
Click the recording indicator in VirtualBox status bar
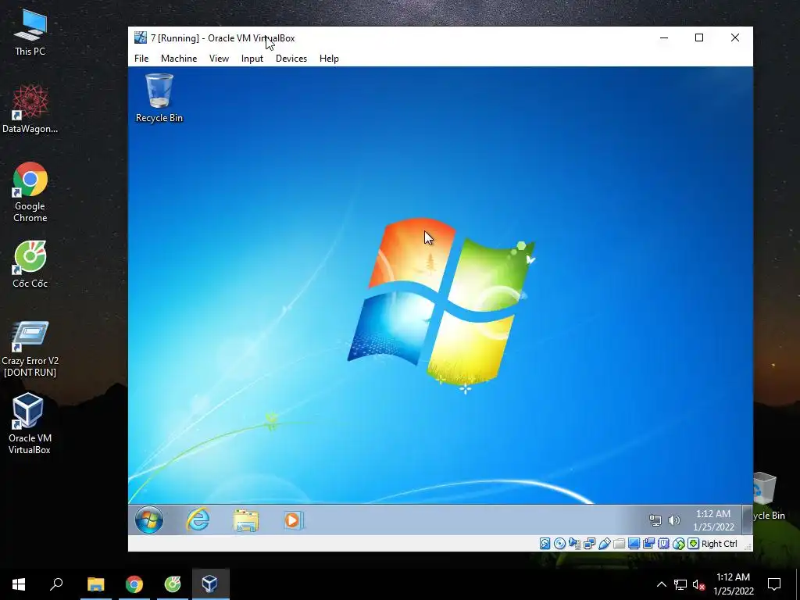[648, 544]
